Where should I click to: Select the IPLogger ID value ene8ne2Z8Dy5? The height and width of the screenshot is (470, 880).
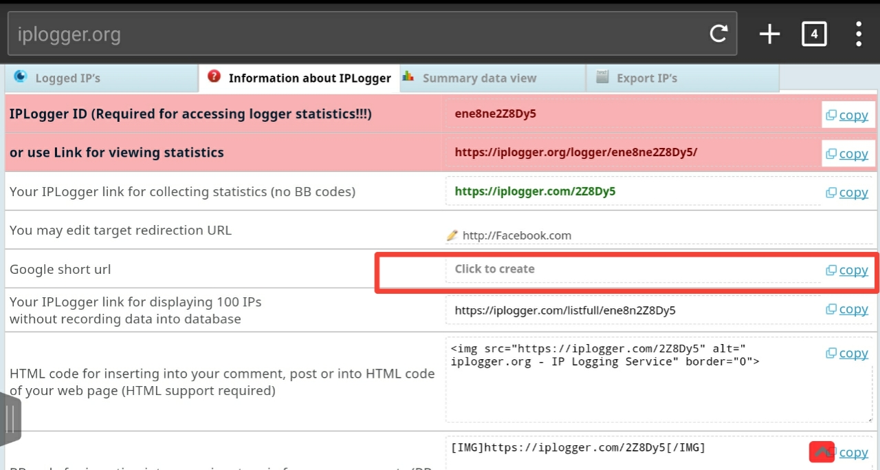[x=495, y=114]
